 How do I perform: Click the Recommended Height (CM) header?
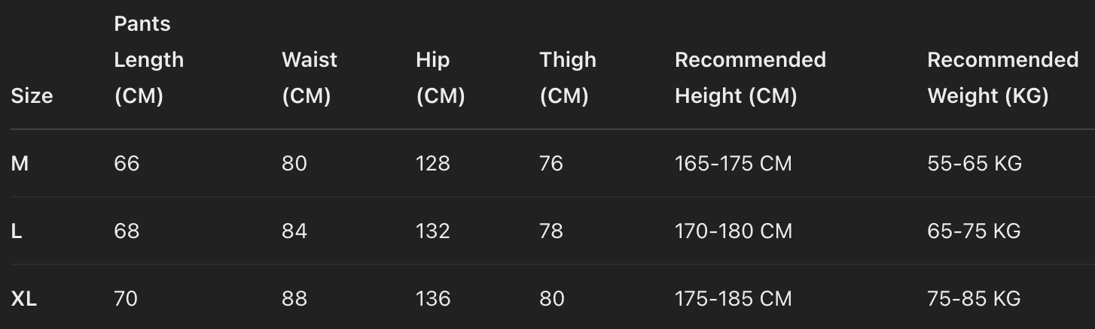point(749,78)
